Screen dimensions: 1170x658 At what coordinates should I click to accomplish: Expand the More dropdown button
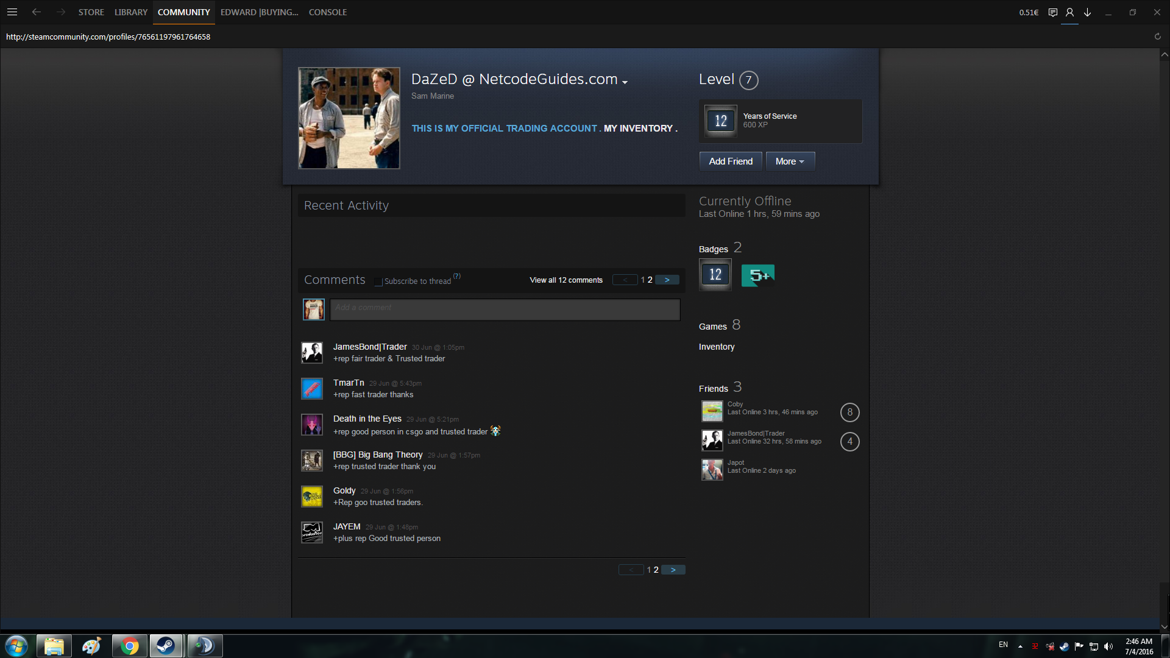point(790,161)
